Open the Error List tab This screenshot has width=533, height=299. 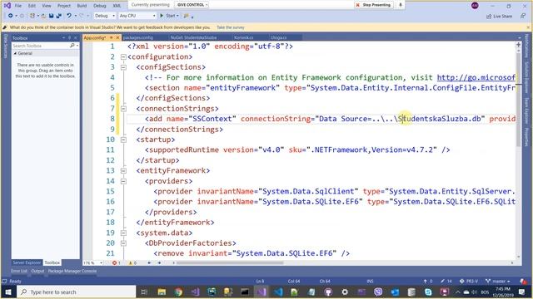[x=19, y=272]
